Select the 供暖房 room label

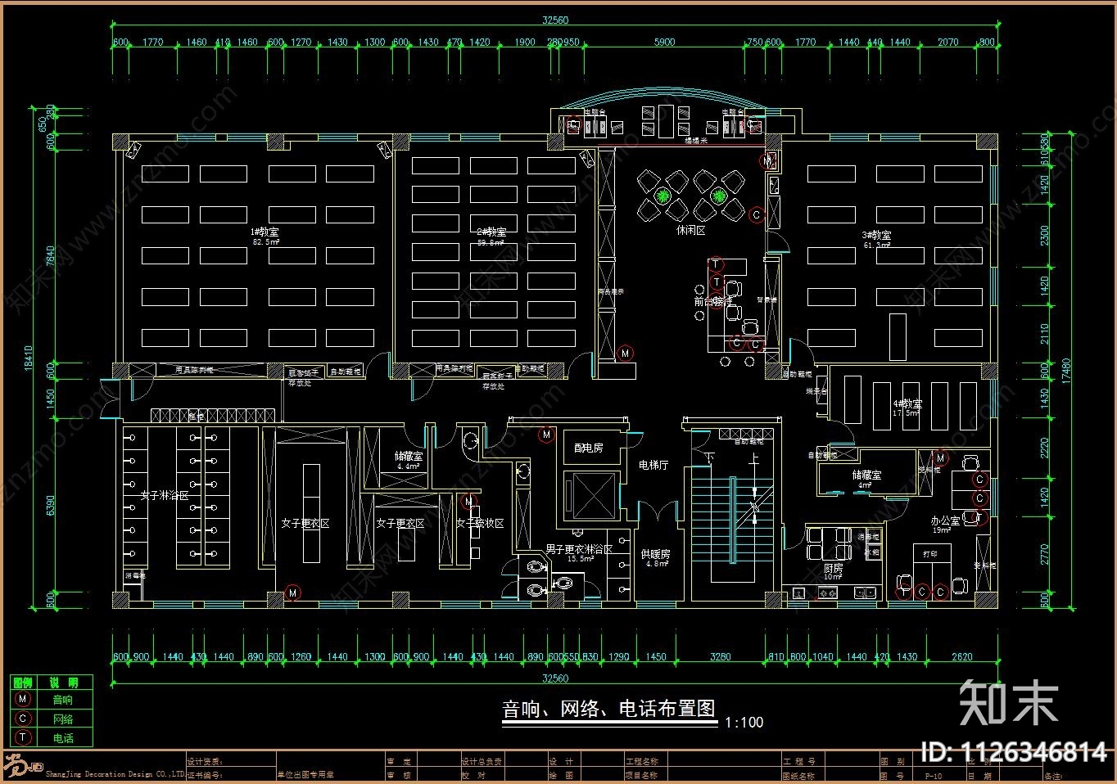[x=655, y=554]
